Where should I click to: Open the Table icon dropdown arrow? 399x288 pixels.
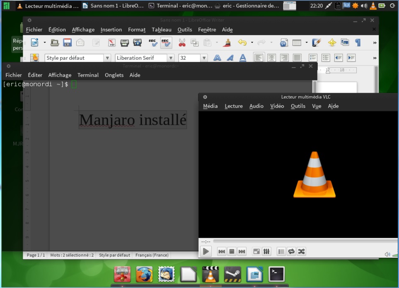(307, 43)
